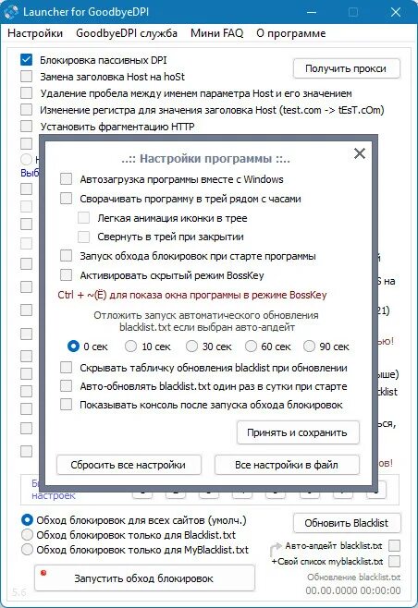Click the Ctrl + ~(Ё) BossKey hint text
The image size is (418, 608).
(192, 295)
